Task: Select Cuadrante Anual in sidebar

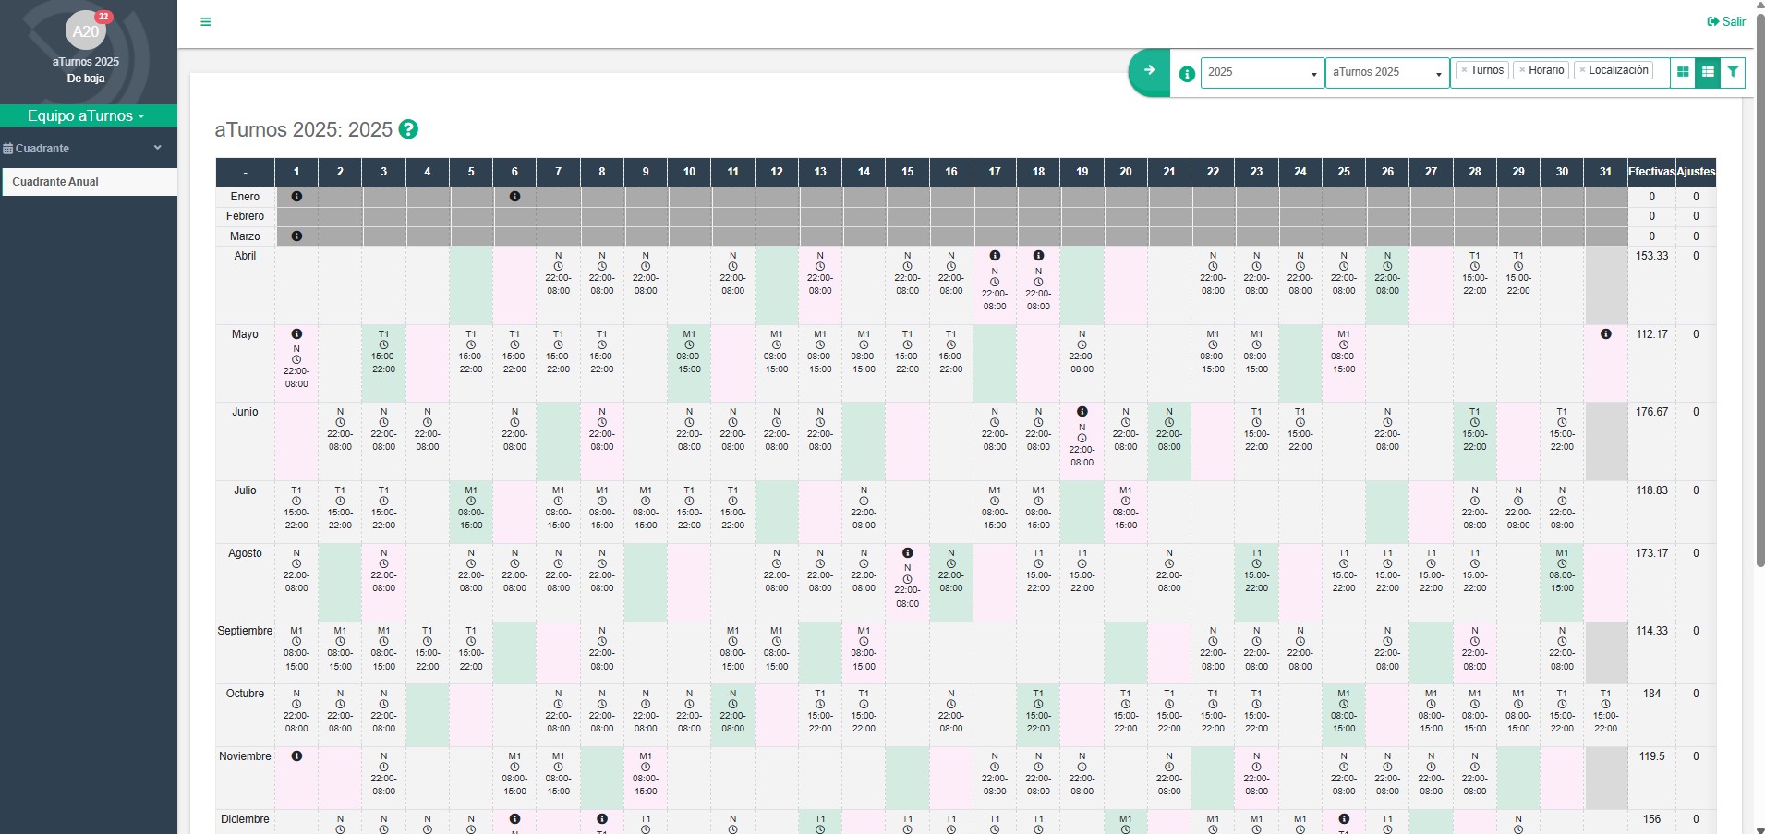Action: coord(55,182)
